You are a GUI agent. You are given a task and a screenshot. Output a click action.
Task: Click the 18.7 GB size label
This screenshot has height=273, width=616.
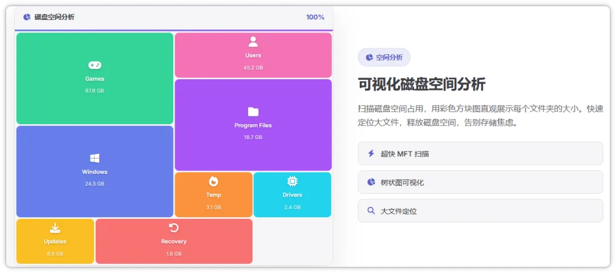(x=253, y=137)
